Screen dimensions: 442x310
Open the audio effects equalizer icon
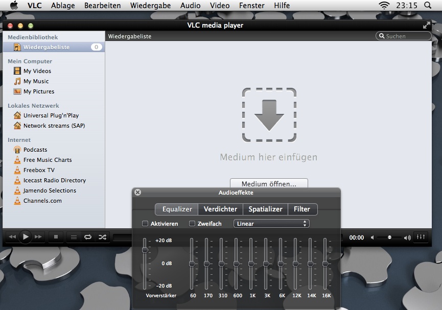click(421, 237)
